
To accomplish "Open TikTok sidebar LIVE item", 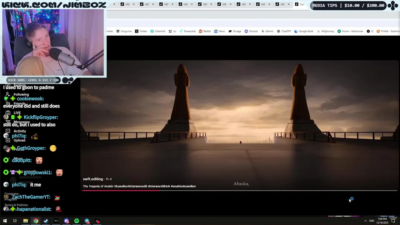I will click(13, 113).
